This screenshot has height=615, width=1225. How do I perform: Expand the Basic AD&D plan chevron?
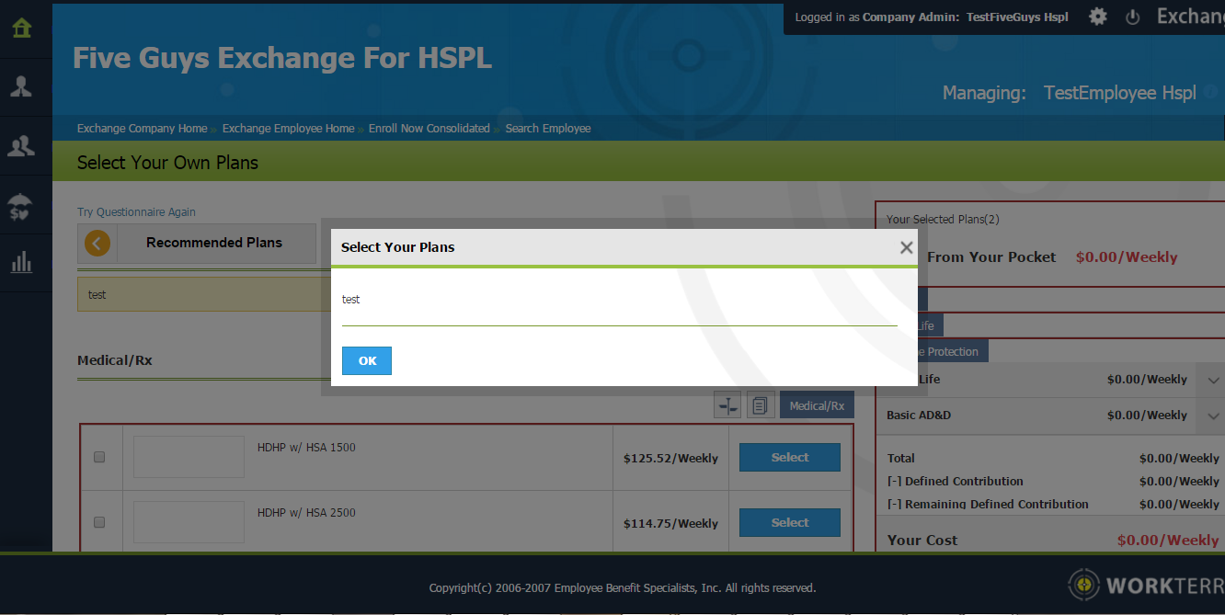[x=1214, y=416]
